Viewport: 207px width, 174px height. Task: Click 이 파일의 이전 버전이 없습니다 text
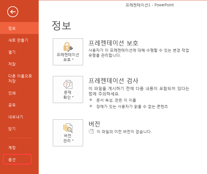point(124,131)
